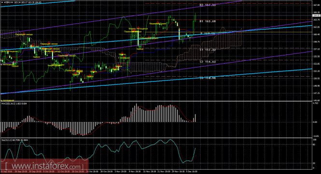
Task: Click the 9 Nov 20:30 time axis label
Action: [135, 172]
